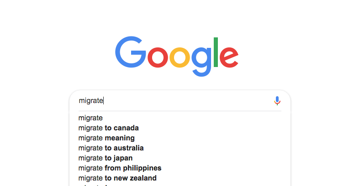This screenshot has height=186, width=338.
Task: Pick the 'migrate to new zealand' suggestion
Action: 117,178
